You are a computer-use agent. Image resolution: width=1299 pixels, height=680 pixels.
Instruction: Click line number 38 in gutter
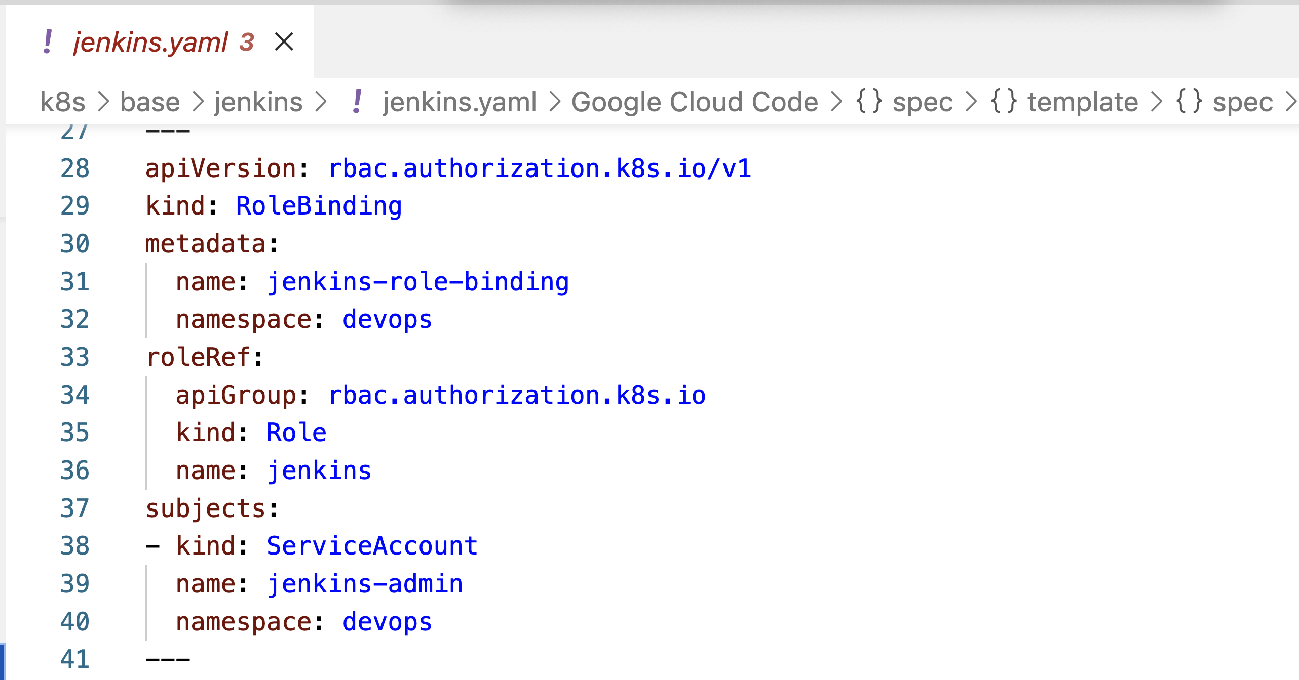[74, 546]
